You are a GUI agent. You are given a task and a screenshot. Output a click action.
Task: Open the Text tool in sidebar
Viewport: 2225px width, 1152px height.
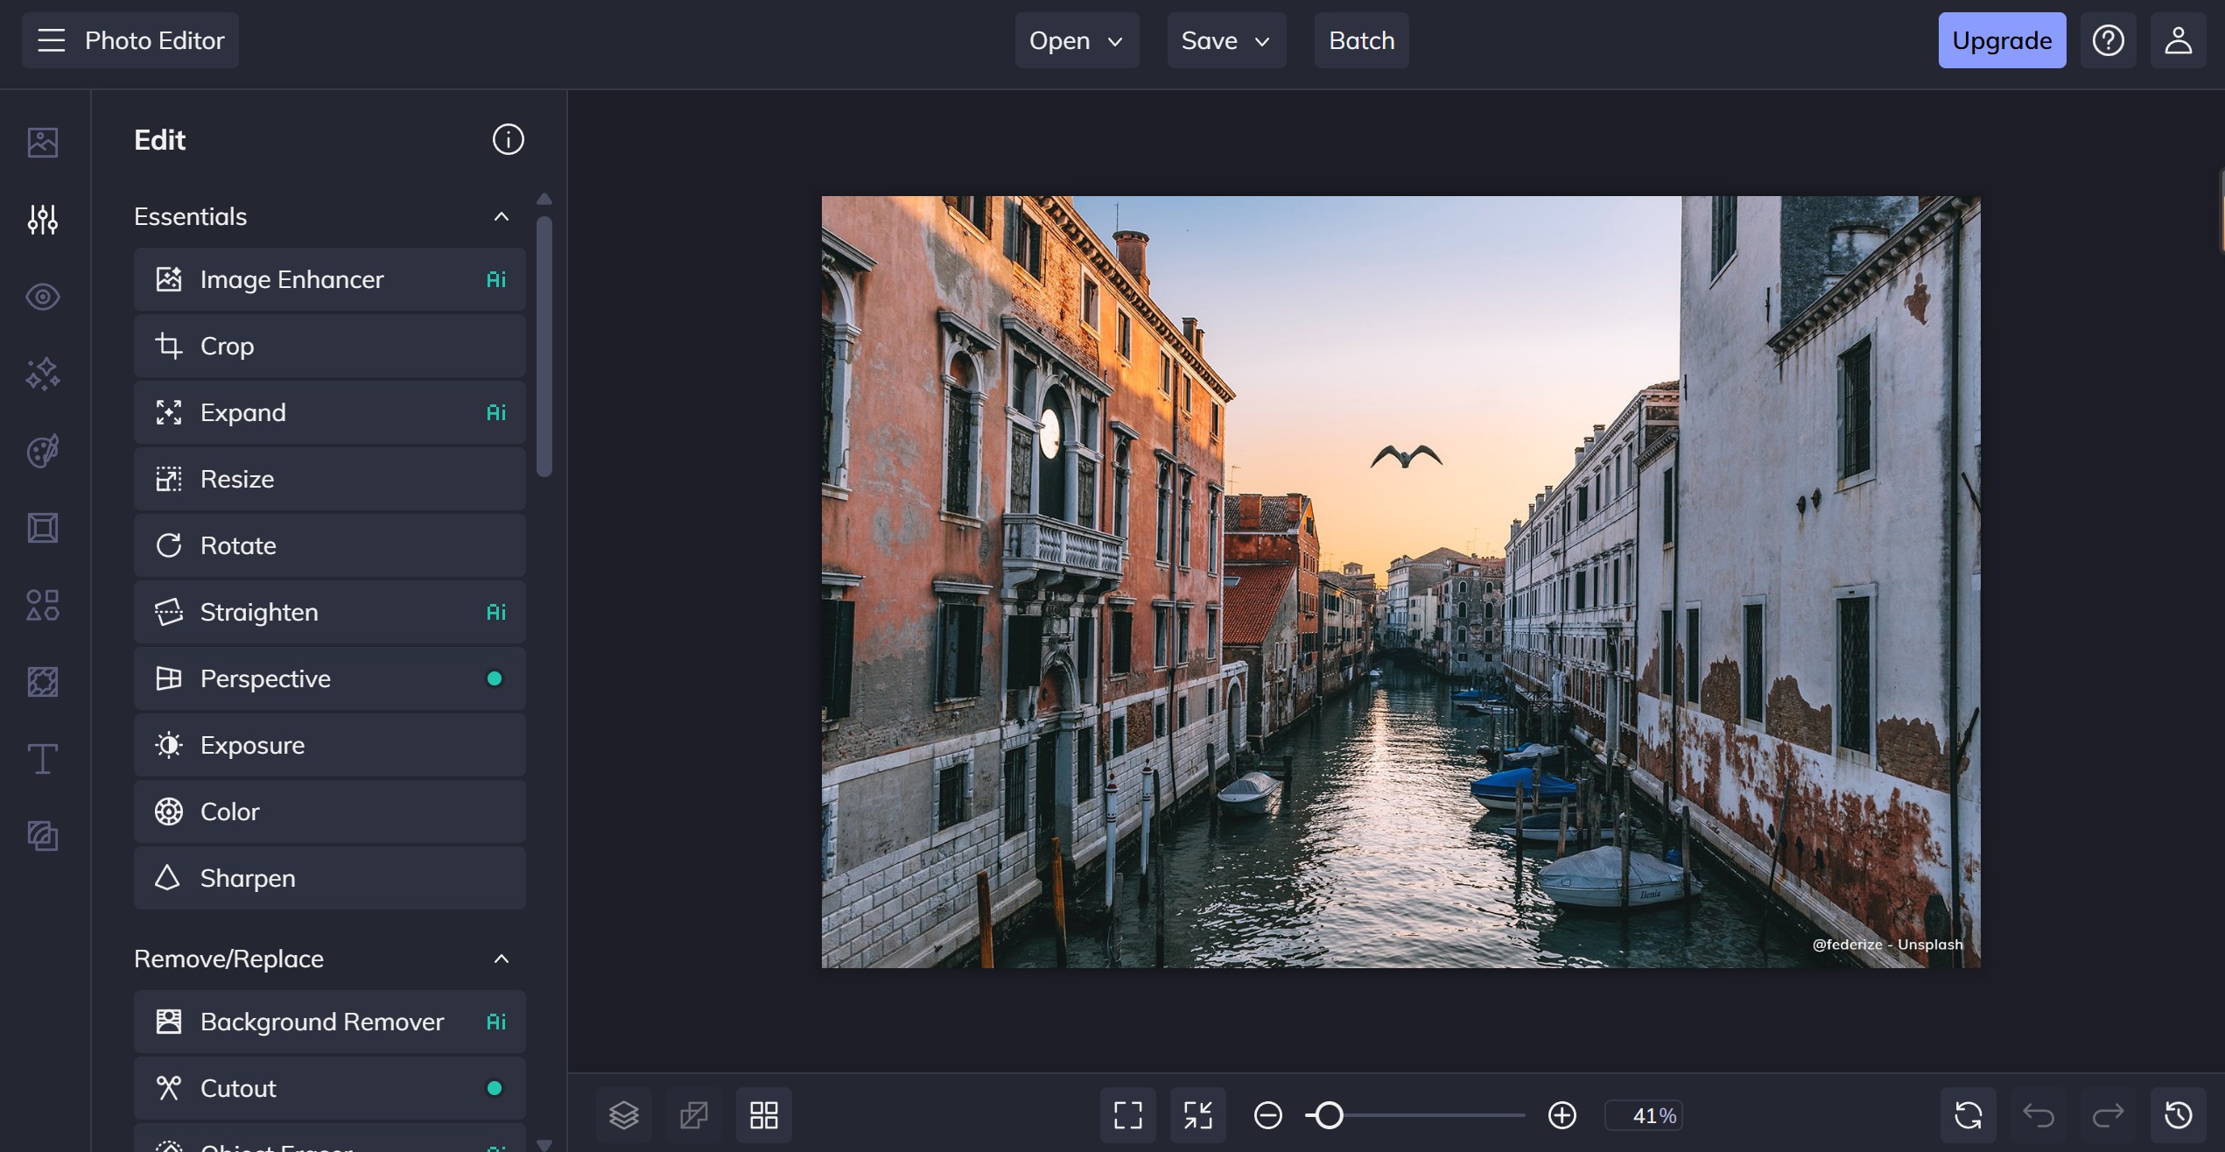pos(42,759)
